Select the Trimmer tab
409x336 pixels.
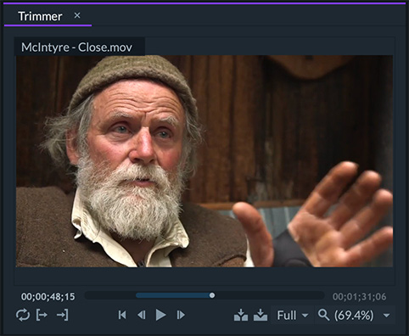click(x=40, y=16)
